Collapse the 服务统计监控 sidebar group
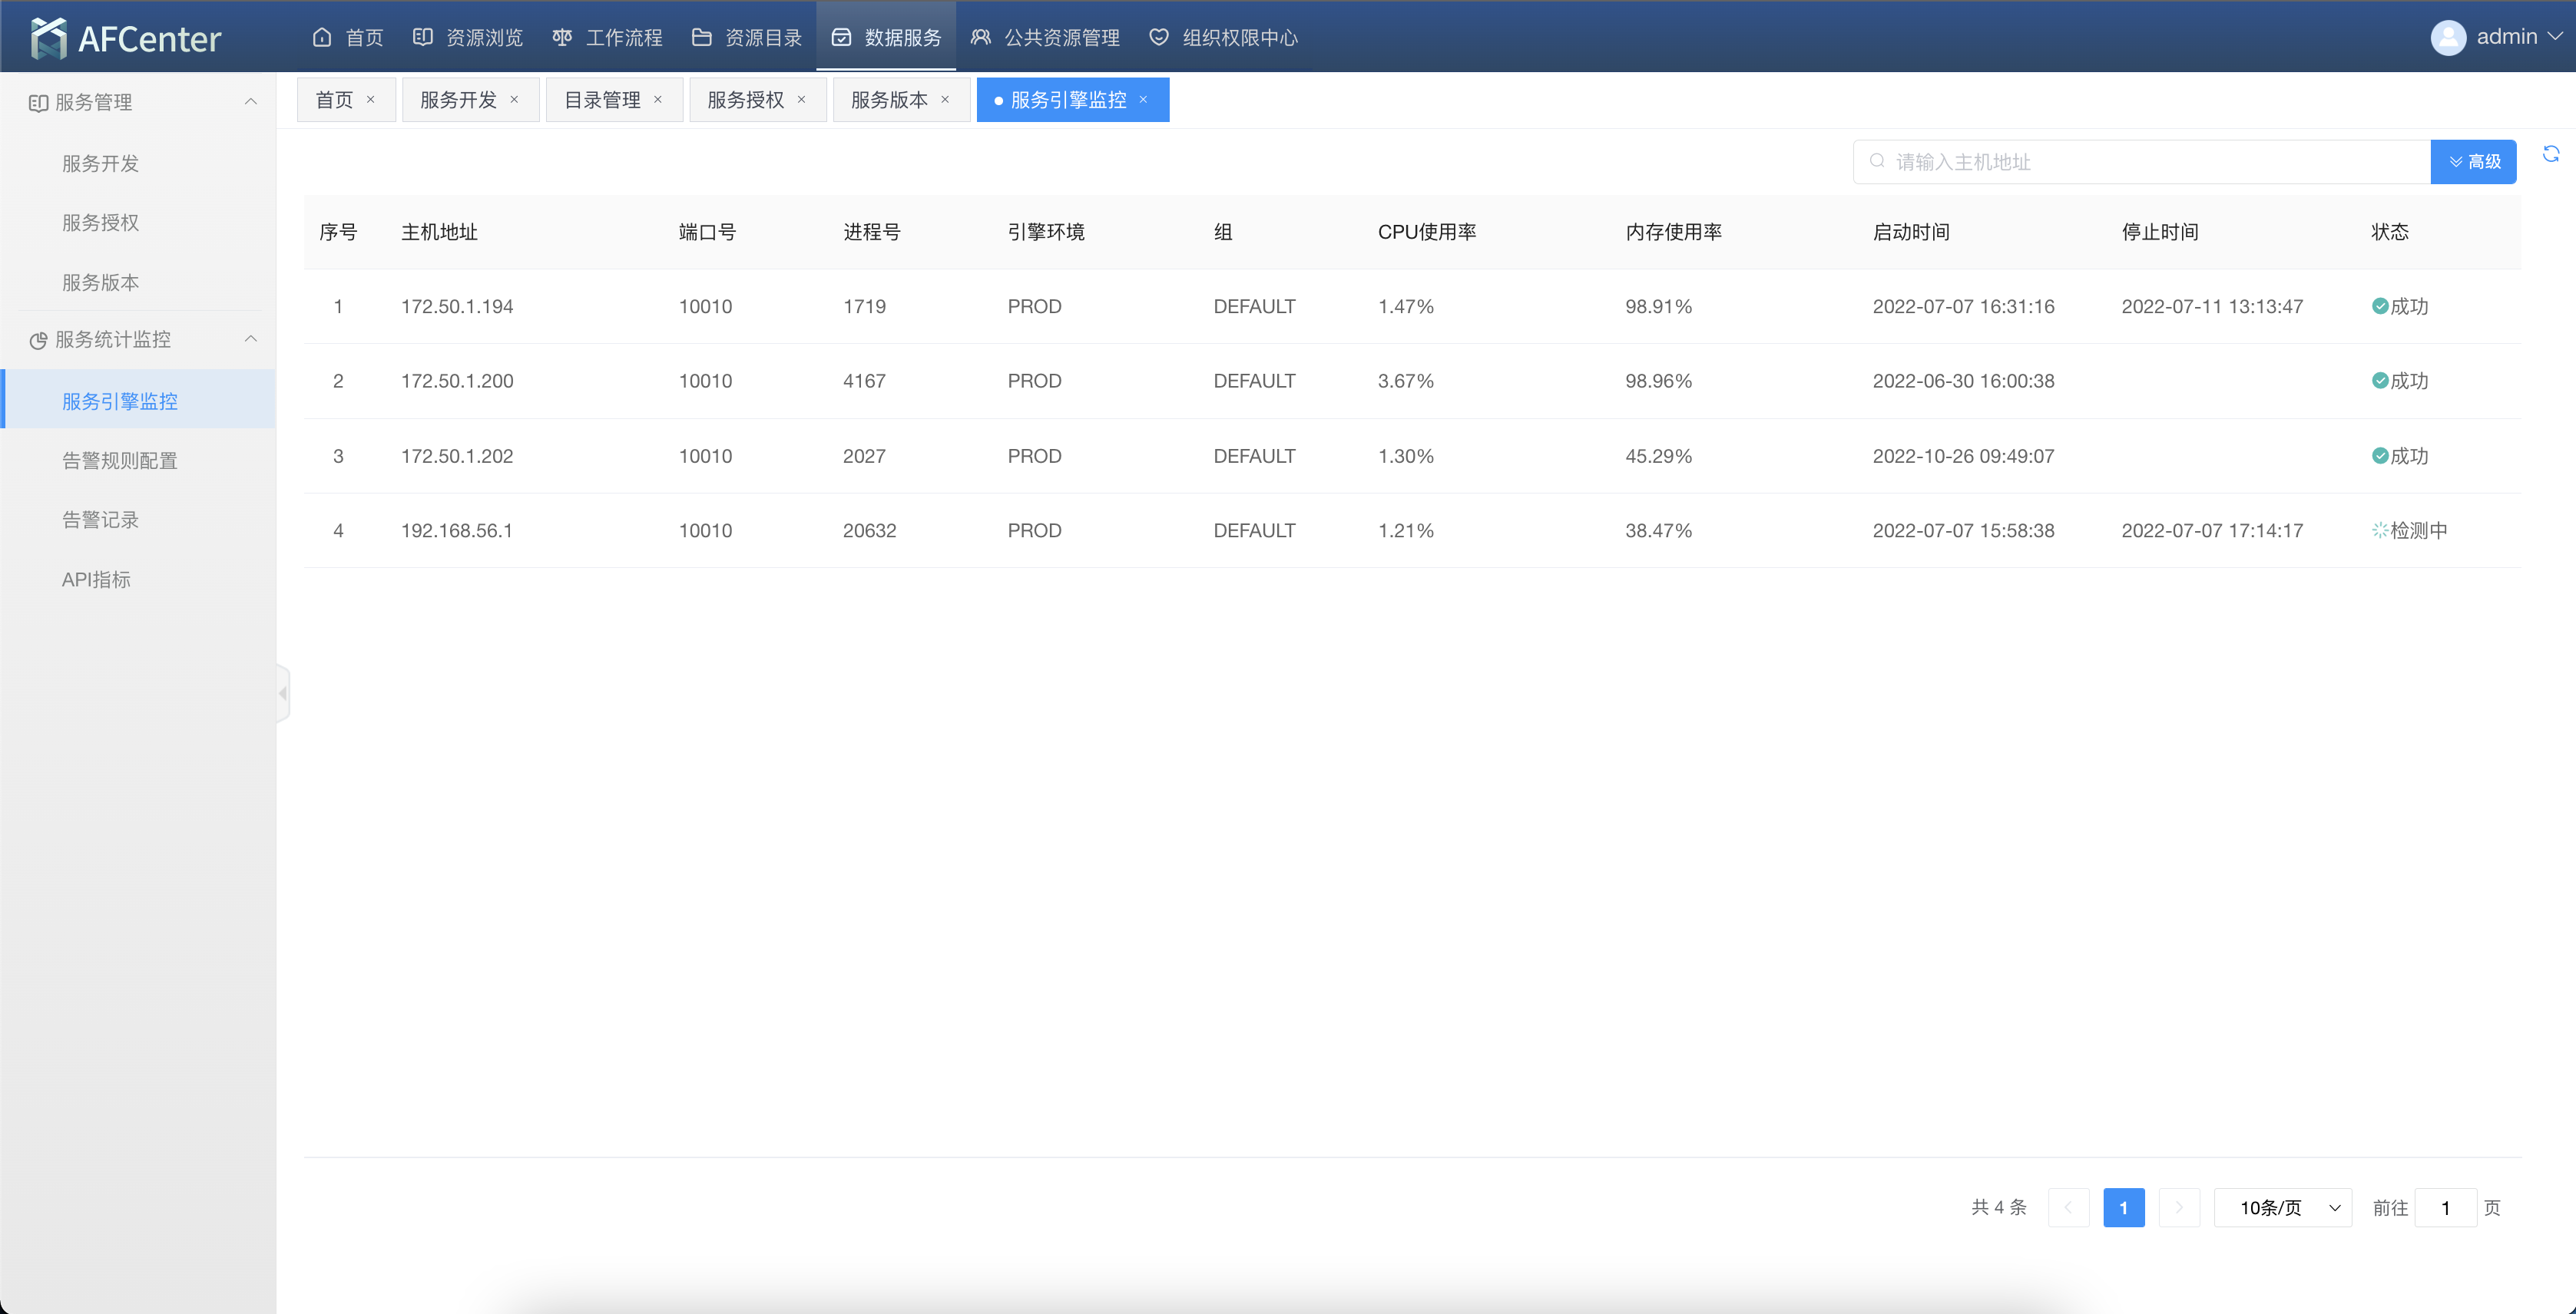The width and height of the screenshot is (2576, 1314). pyautogui.click(x=251, y=340)
